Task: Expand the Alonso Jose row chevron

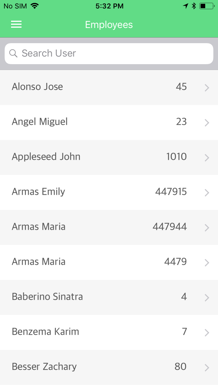Action: coord(207,87)
